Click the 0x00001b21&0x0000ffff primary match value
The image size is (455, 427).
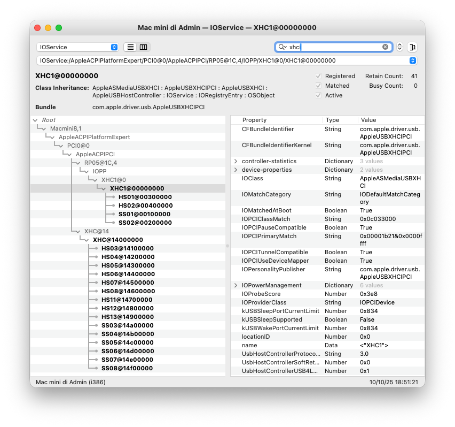tap(391, 240)
